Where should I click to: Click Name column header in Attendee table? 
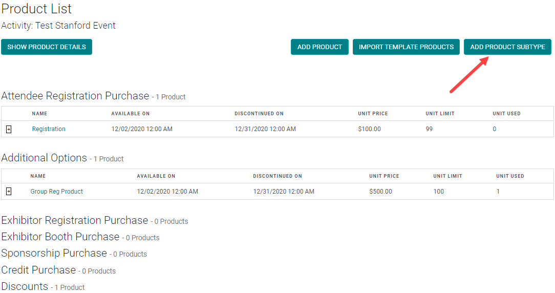[x=39, y=114]
